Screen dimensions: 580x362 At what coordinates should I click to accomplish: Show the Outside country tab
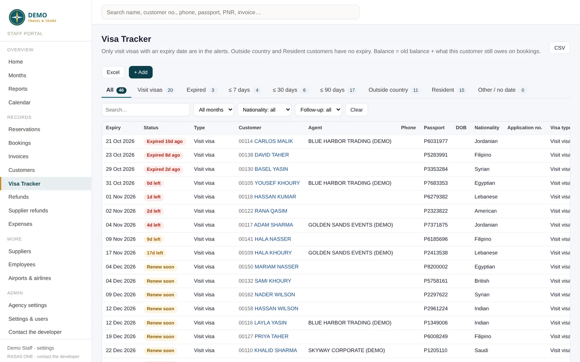[x=394, y=90]
